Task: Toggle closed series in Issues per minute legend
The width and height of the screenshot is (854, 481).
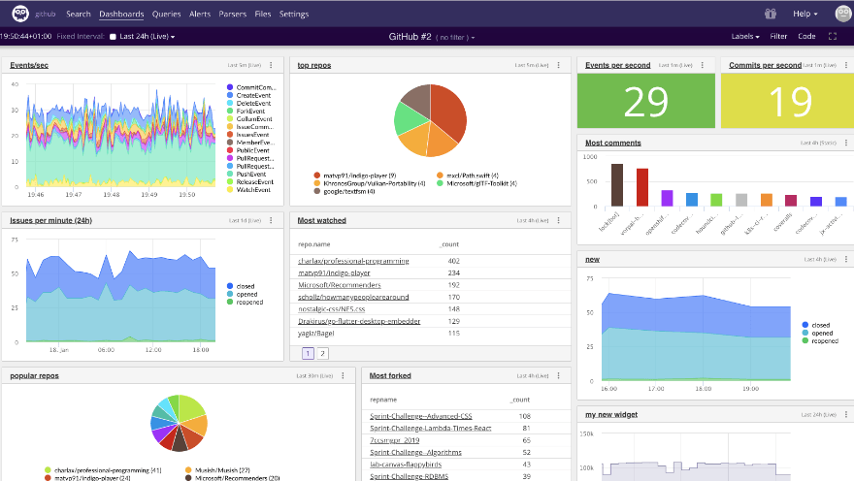Action: coord(243,286)
